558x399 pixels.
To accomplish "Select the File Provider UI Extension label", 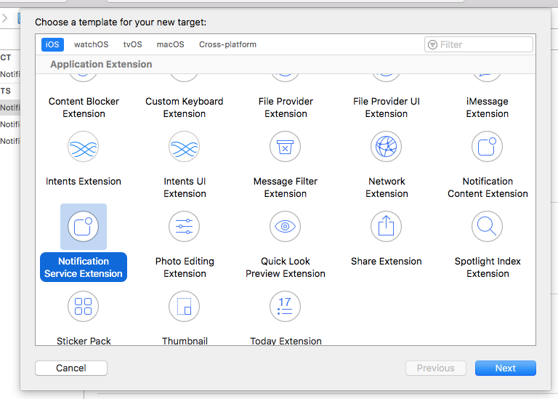I will pyautogui.click(x=387, y=108).
